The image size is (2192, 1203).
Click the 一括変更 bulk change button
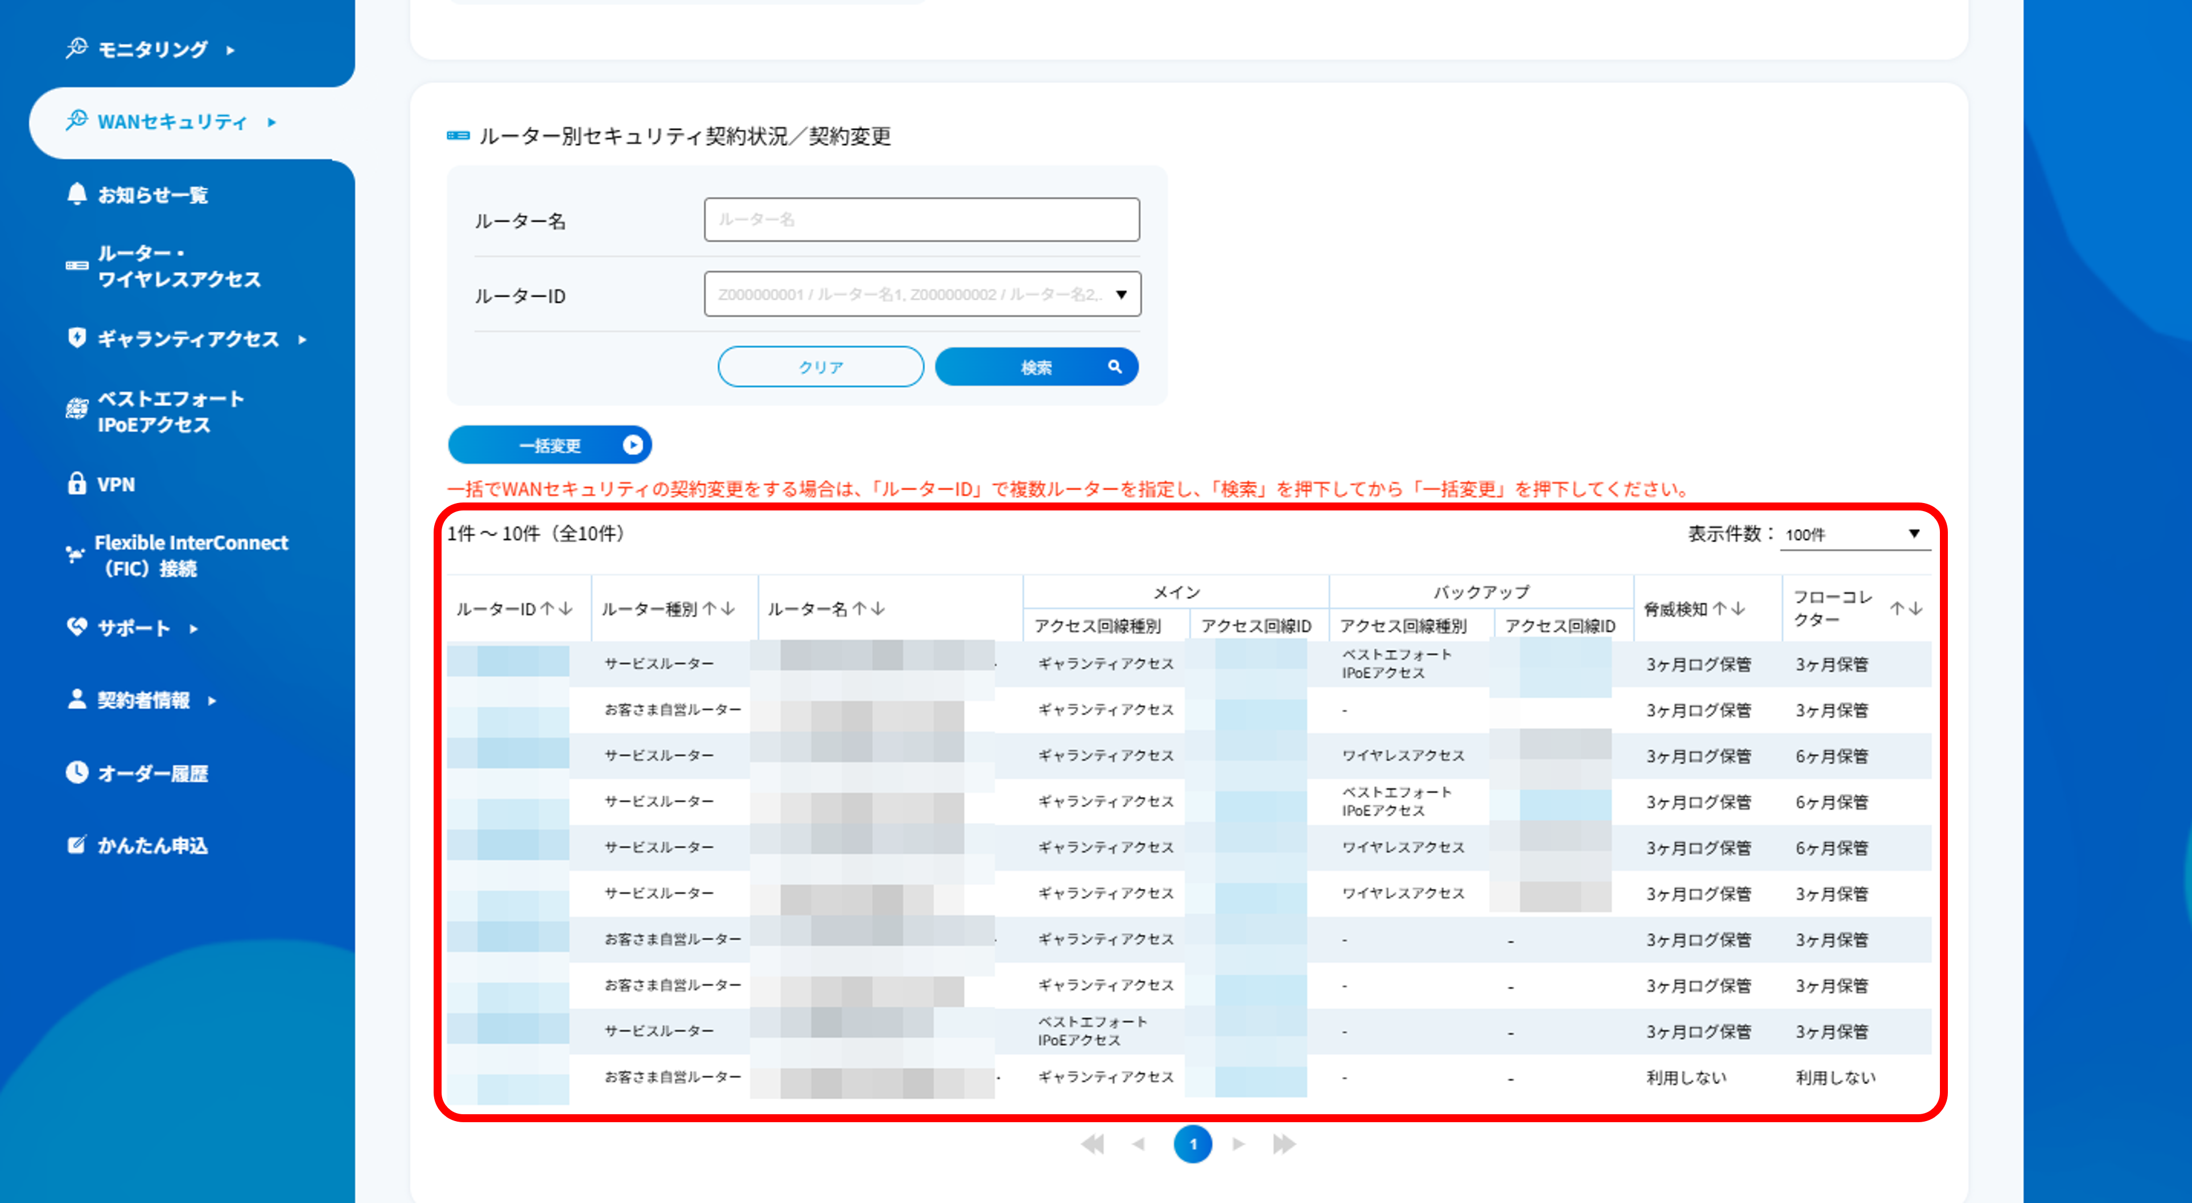549,444
